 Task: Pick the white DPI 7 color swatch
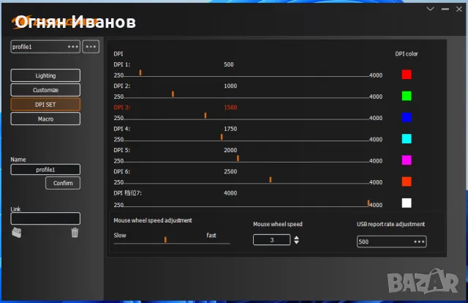pyautogui.click(x=407, y=203)
